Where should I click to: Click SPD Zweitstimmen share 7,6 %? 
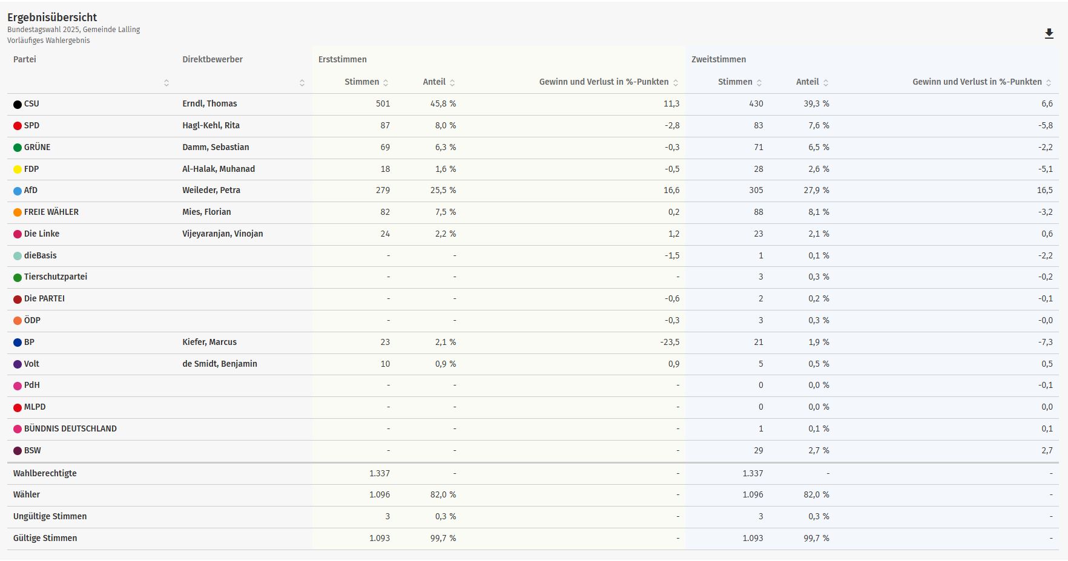pos(819,125)
